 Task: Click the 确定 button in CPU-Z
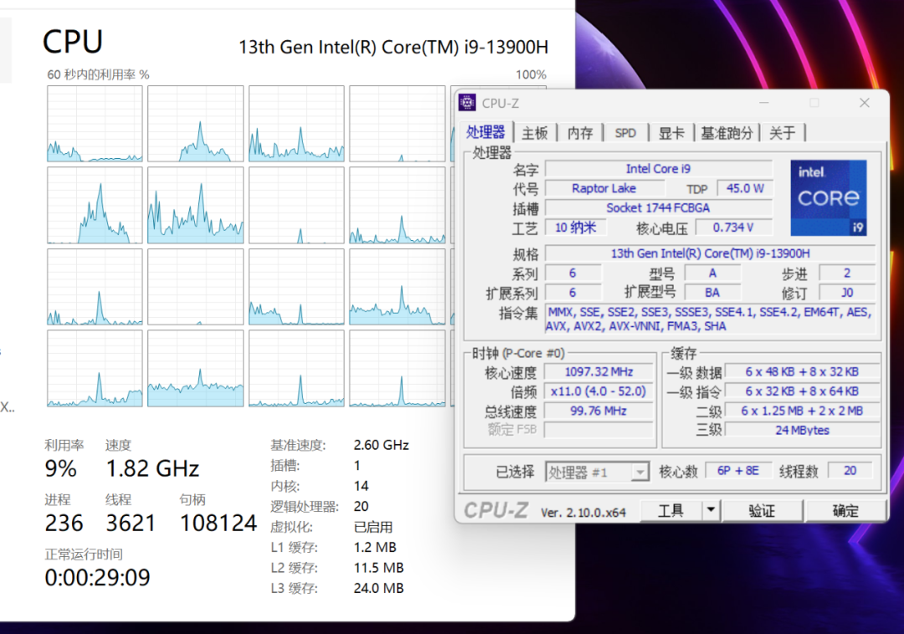[845, 510]
